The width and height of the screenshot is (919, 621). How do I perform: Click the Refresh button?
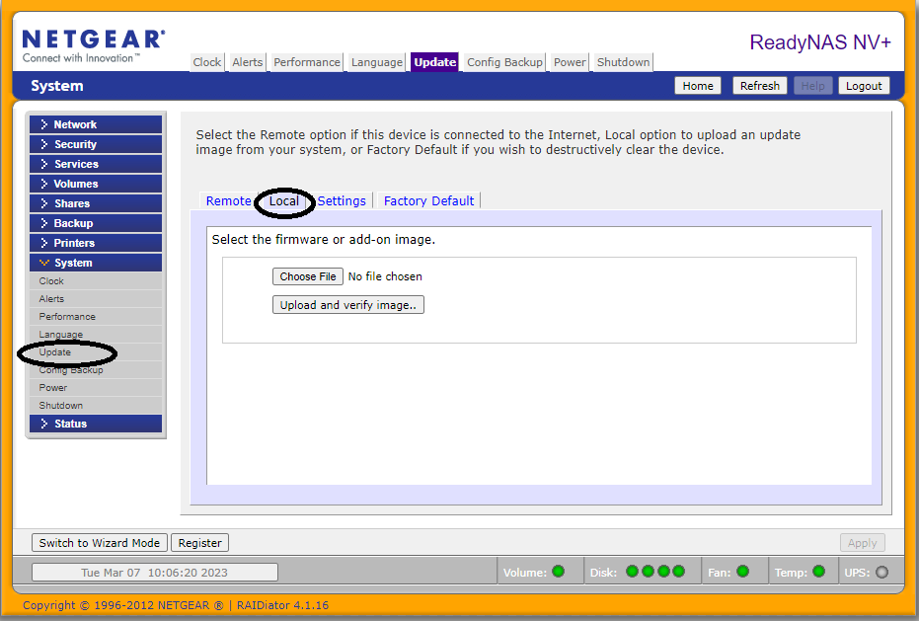tap(760, 86)
